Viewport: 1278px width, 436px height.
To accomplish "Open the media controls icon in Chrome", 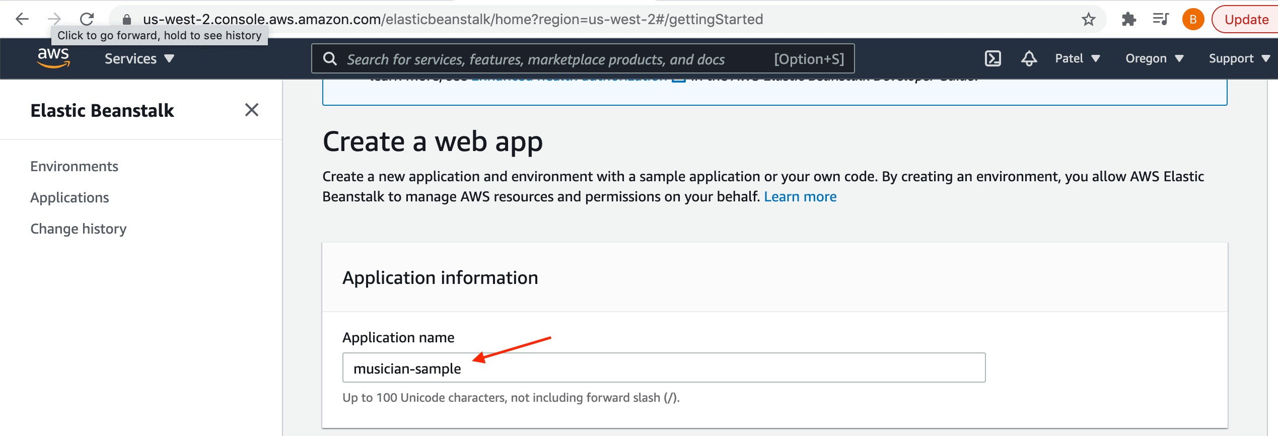I will pyautogui.click(x=1161, y=20).
